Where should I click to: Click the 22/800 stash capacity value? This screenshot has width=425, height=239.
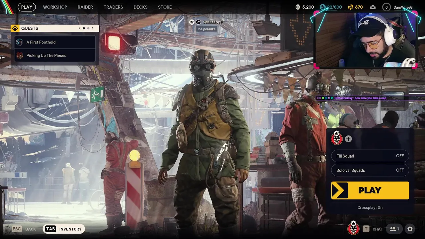334,7
